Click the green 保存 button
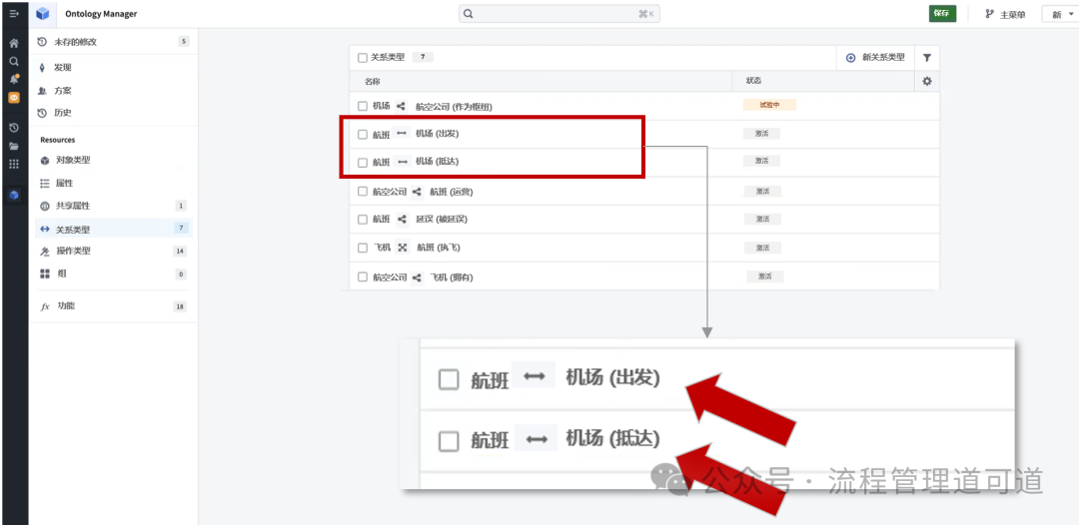Image resolution: width=1079 pixels, height=525 pixels. (x=942, y=14)
